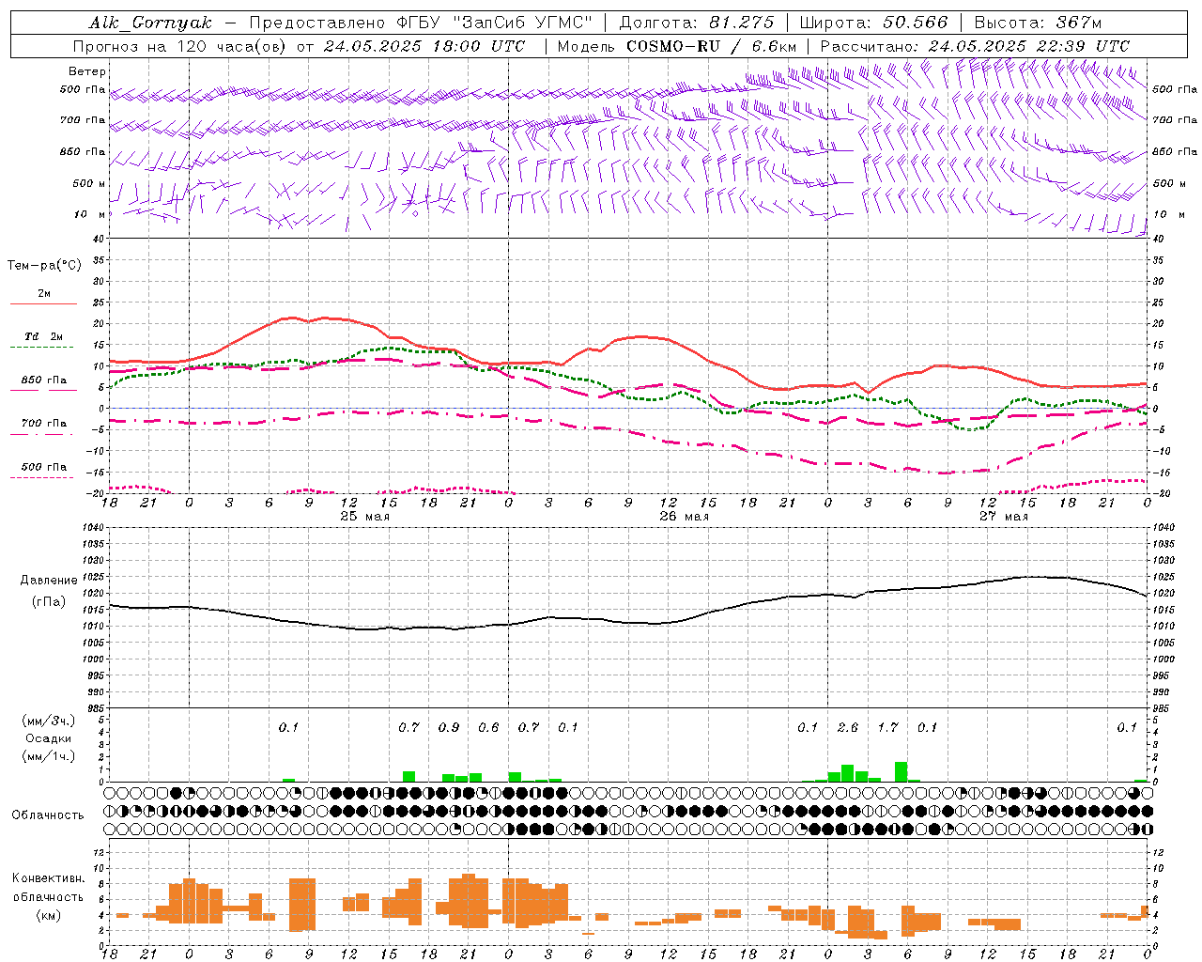The image size is (1202, 962).
Task: Click the '26 мая' date label
Action: pyautogui.click(x=684, y=517)
